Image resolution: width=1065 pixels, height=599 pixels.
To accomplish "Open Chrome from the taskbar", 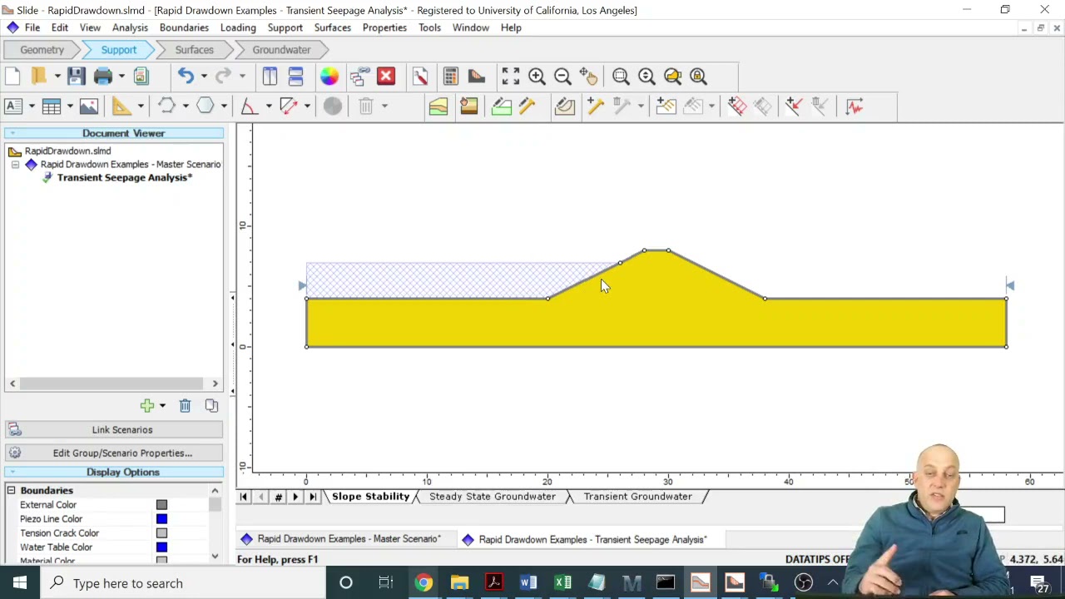I will (x=424, y=583).
